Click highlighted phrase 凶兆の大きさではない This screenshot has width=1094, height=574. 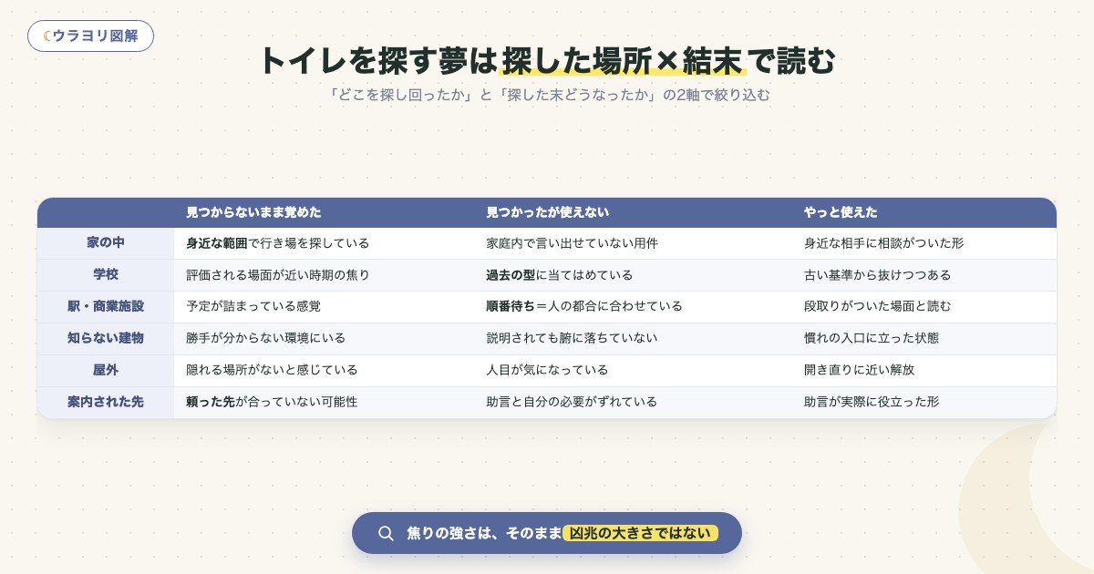point(640,534)
